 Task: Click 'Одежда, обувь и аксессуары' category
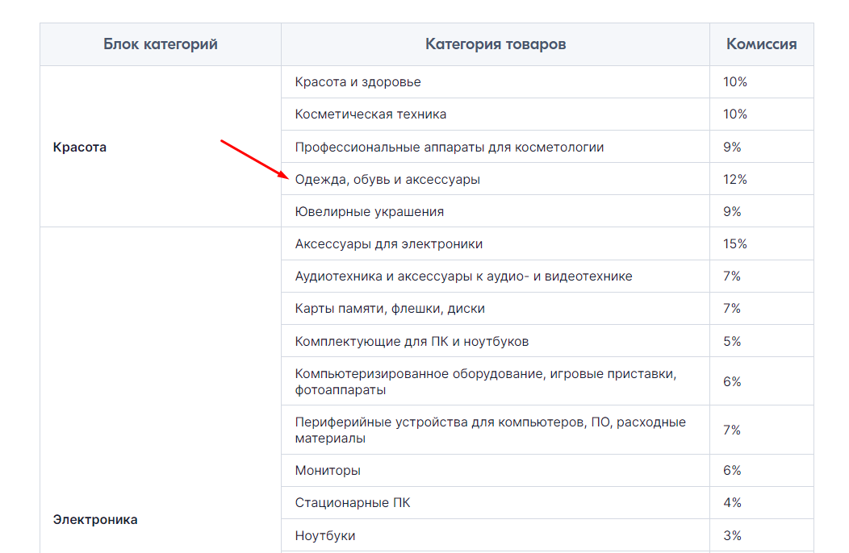(x=387, y=180)
